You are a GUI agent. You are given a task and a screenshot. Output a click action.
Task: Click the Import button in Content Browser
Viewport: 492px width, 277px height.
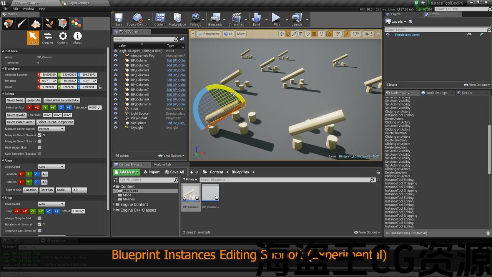[151, 172]
